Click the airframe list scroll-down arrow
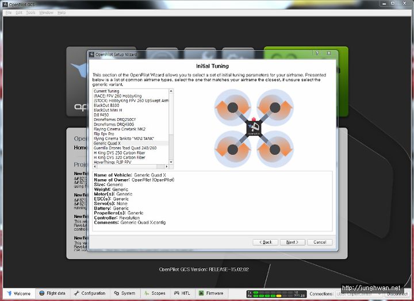The height and width of the screenshot is (301, 414). tap(171, 162)
